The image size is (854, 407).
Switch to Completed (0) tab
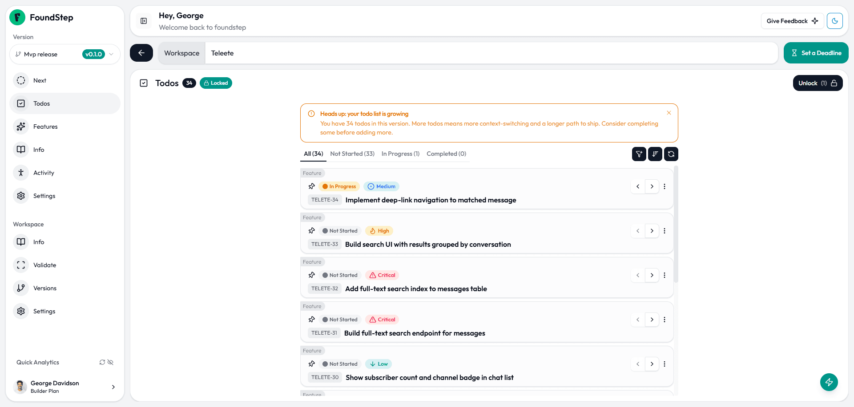tap(447, 154)
